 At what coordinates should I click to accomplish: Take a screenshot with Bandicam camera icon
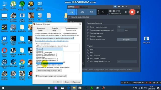(x=138, y=12)
